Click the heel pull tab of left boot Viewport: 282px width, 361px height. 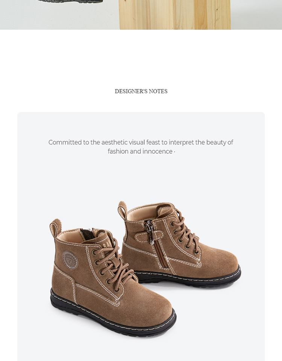tap(55, 228)
